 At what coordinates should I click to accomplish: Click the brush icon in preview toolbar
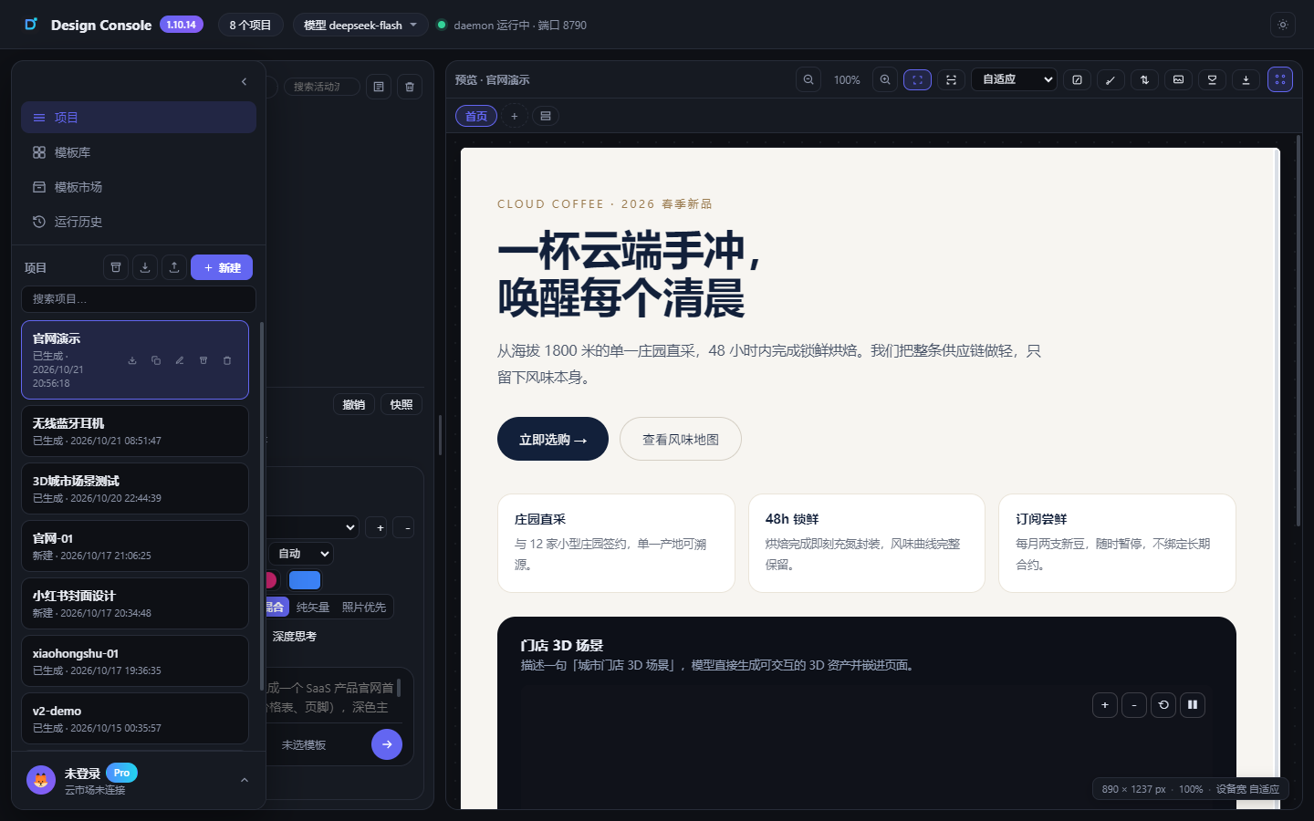coord(1111,80)
